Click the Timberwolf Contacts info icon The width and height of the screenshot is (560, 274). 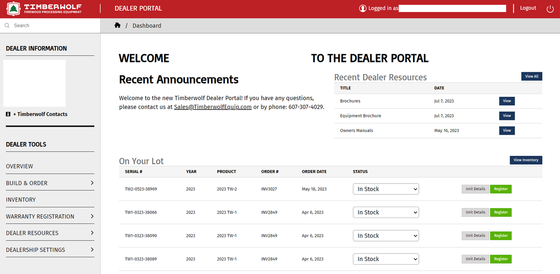pos(8,114)
